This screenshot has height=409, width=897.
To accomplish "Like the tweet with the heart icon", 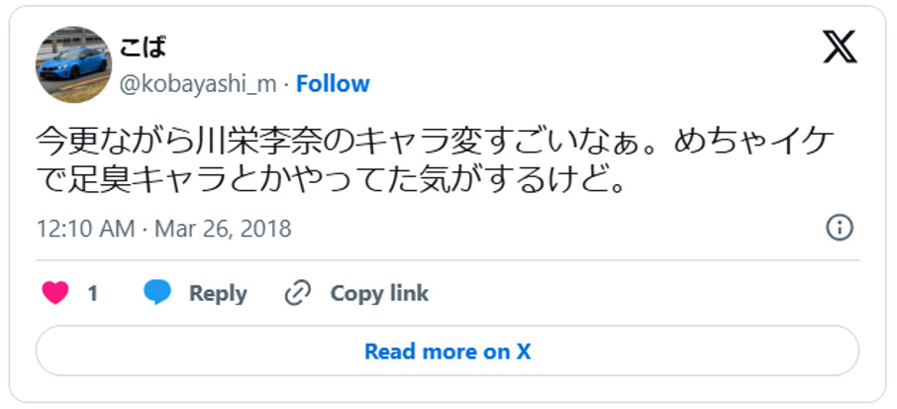I will point(55,293).
